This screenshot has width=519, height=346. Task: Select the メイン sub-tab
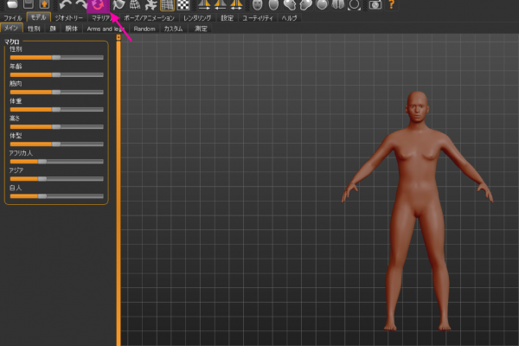coord(11,29)
